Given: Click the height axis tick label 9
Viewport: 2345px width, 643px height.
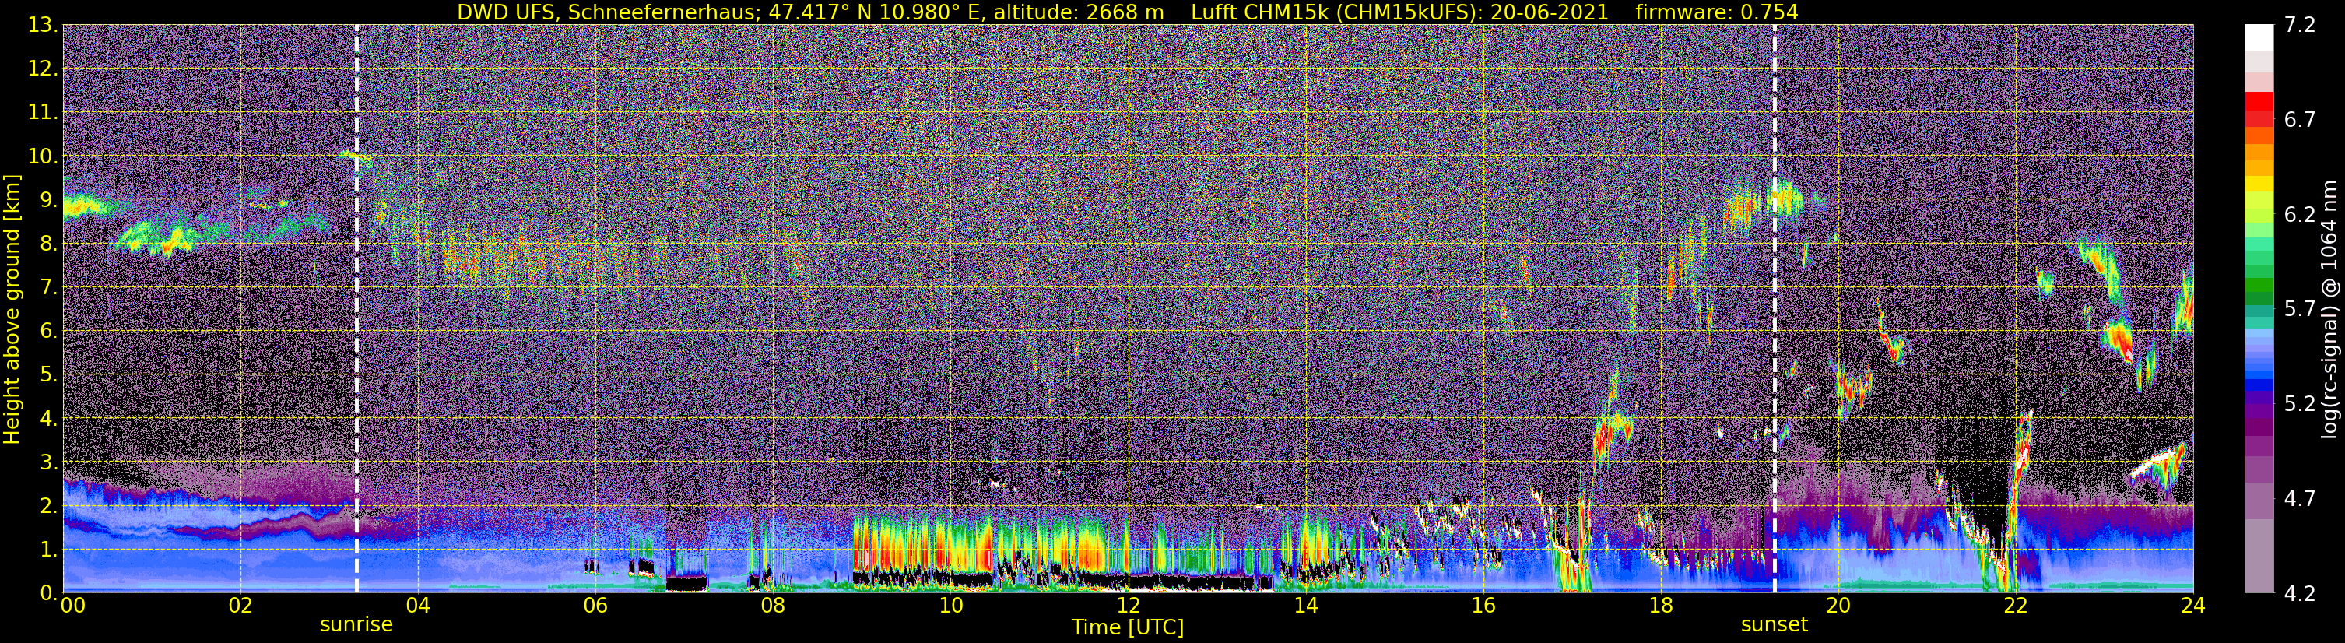Looking at the screenshot, I should [48, 199].
